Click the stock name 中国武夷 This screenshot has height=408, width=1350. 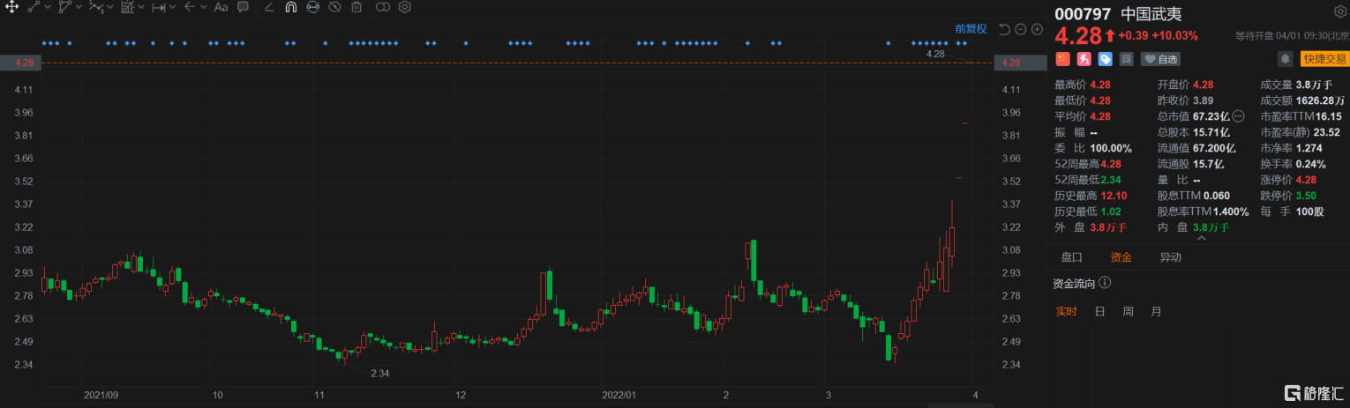pos(1150,13)
